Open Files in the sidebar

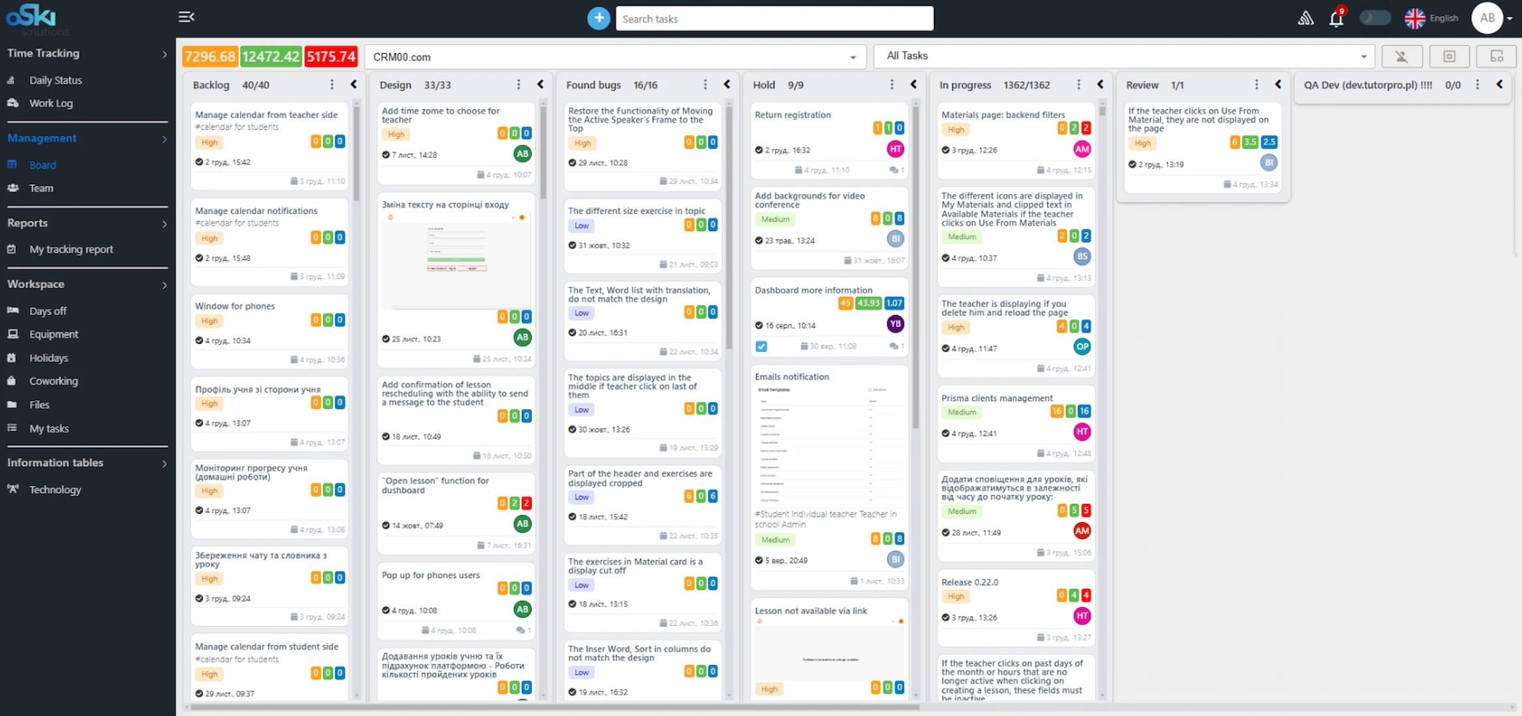coord(39,404)
